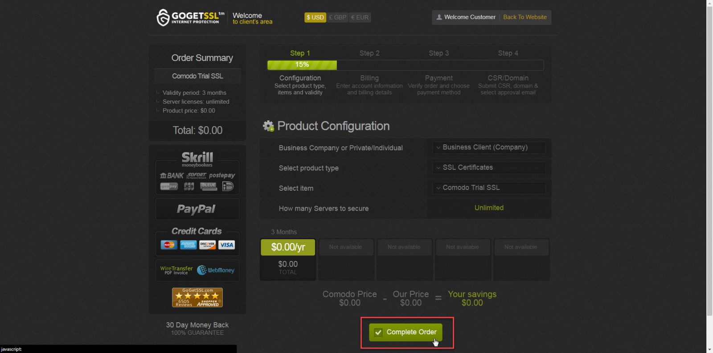
Task: Open the Comodo Trial SSL item dropdown
Action: click(489, 188)
